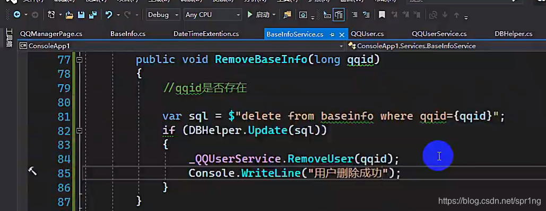Click the greyed magnifier-over-pages icon

click(433, 15)
